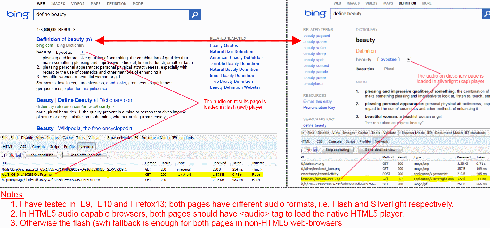490x228 pixels.
Task: Open Browser Mode: IE9 menu in right devtools
Action: click(x=416, y=133)
